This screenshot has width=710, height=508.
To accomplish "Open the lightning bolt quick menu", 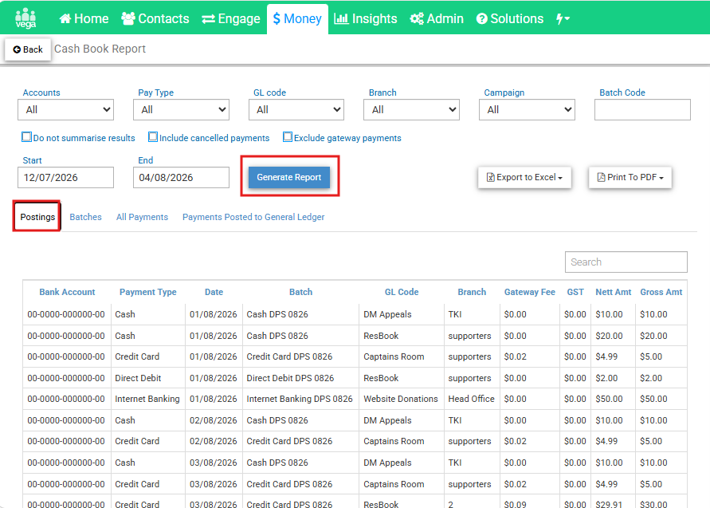I will [x=563, y=18].
